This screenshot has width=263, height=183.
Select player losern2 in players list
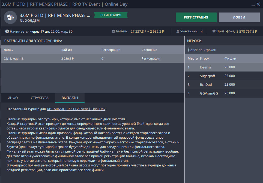[x=206, y=67]
